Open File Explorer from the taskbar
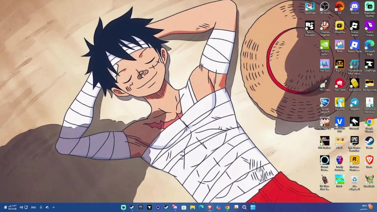The width and height of the screenshot is (377, 212). (193, 207)
